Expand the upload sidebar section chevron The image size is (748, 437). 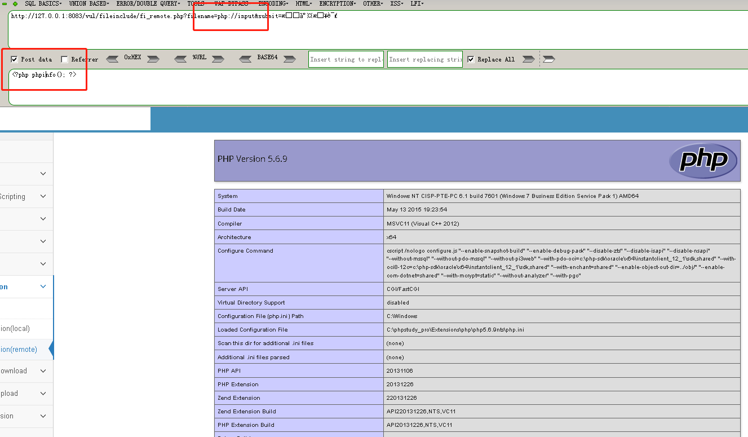pos(43,393)
